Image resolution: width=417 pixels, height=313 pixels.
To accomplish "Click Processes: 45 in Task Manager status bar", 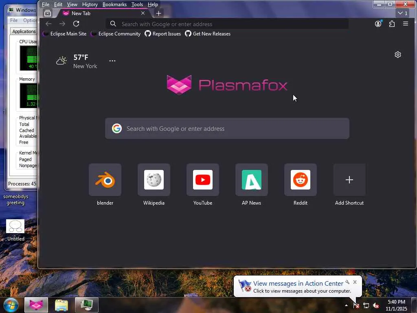I will [x=22, y=184].
